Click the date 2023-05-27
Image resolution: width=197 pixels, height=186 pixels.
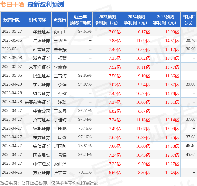coord(12,31)
